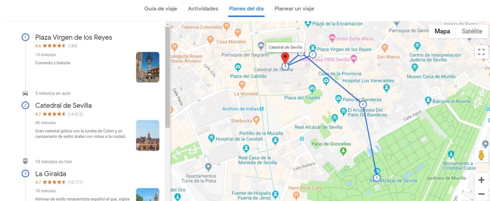Switch map to Satélite view
490x201 pixels.
click(472, 31)
